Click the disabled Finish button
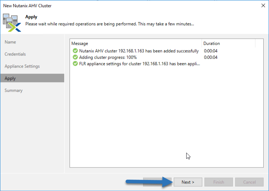Viewport: 269px width, 191px height. [219, 182]
